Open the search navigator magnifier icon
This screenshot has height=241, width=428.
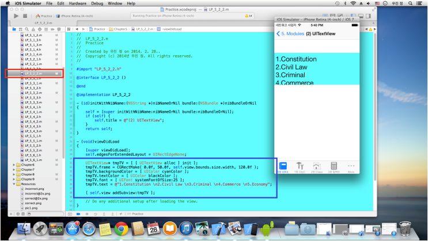(27, 28)
